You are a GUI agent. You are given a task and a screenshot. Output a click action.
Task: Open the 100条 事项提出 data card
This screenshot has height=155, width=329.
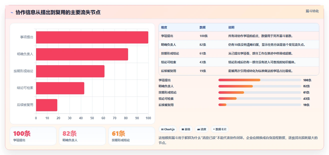33,136
